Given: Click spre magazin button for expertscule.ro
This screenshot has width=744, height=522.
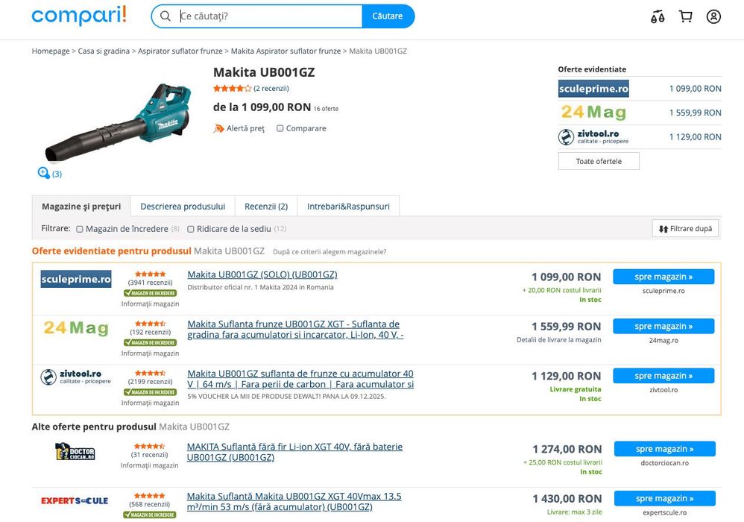Looking at the screenshot, I should (665, 498).
